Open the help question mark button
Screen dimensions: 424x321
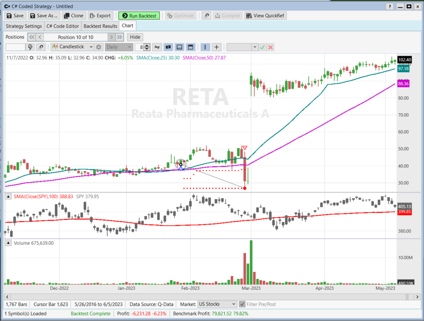(390, 6)
